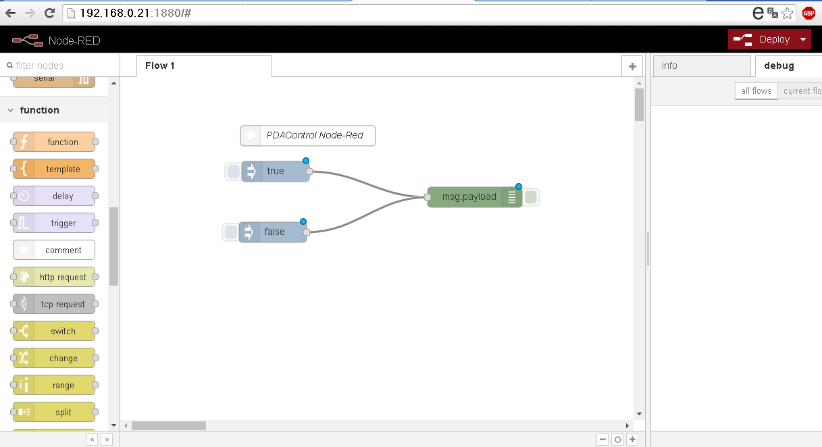The image size is (822, 447).
Task: Open the debug sidebar tab
Action: pos(788,65)
